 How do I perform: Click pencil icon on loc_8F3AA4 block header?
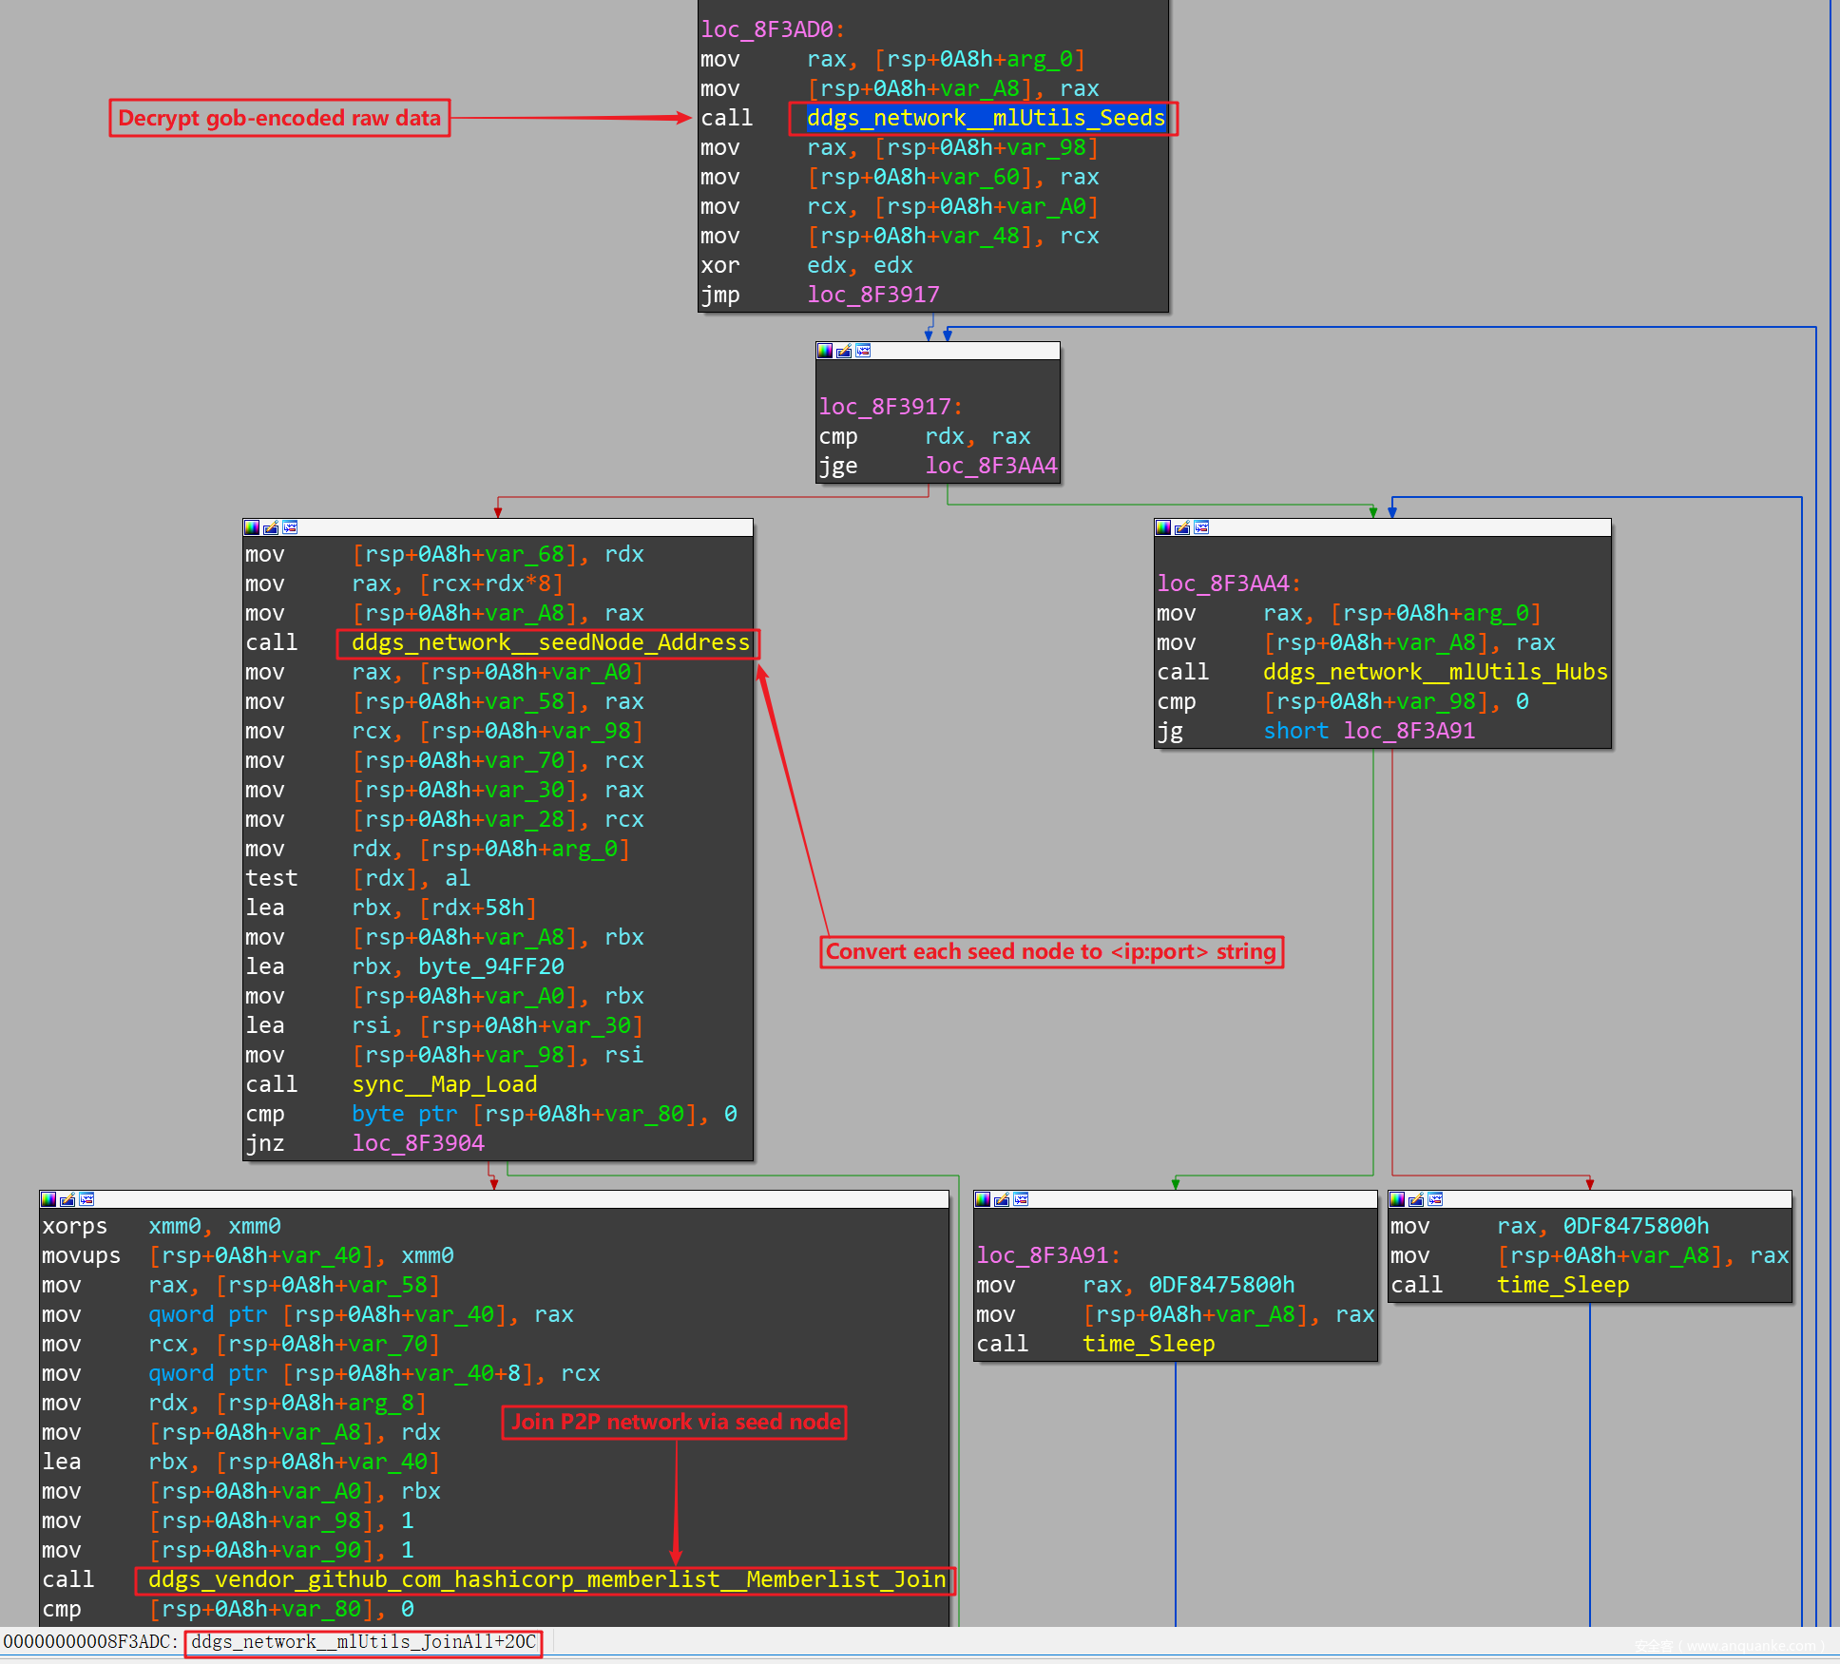[x=1182, y=527]
